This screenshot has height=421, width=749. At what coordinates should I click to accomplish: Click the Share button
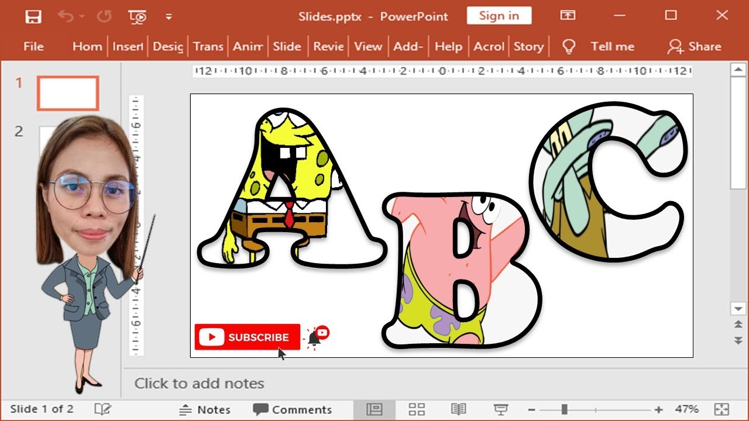coord(695,47)
